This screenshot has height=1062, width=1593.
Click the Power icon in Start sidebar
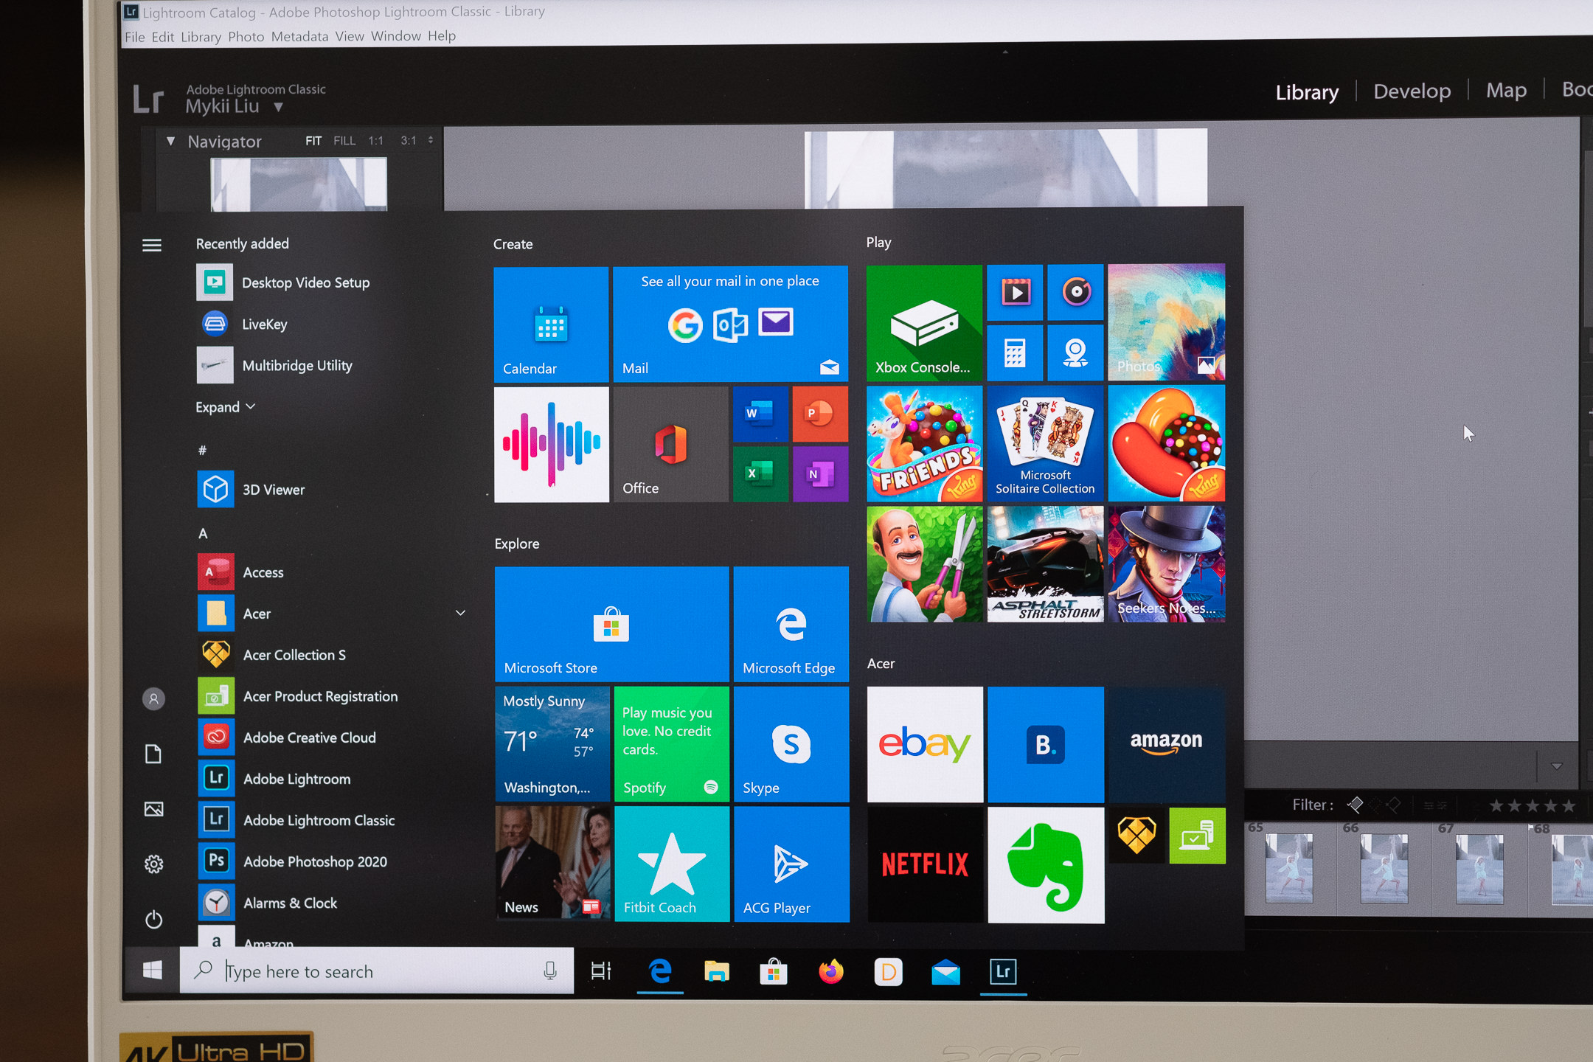pos(153,919)
